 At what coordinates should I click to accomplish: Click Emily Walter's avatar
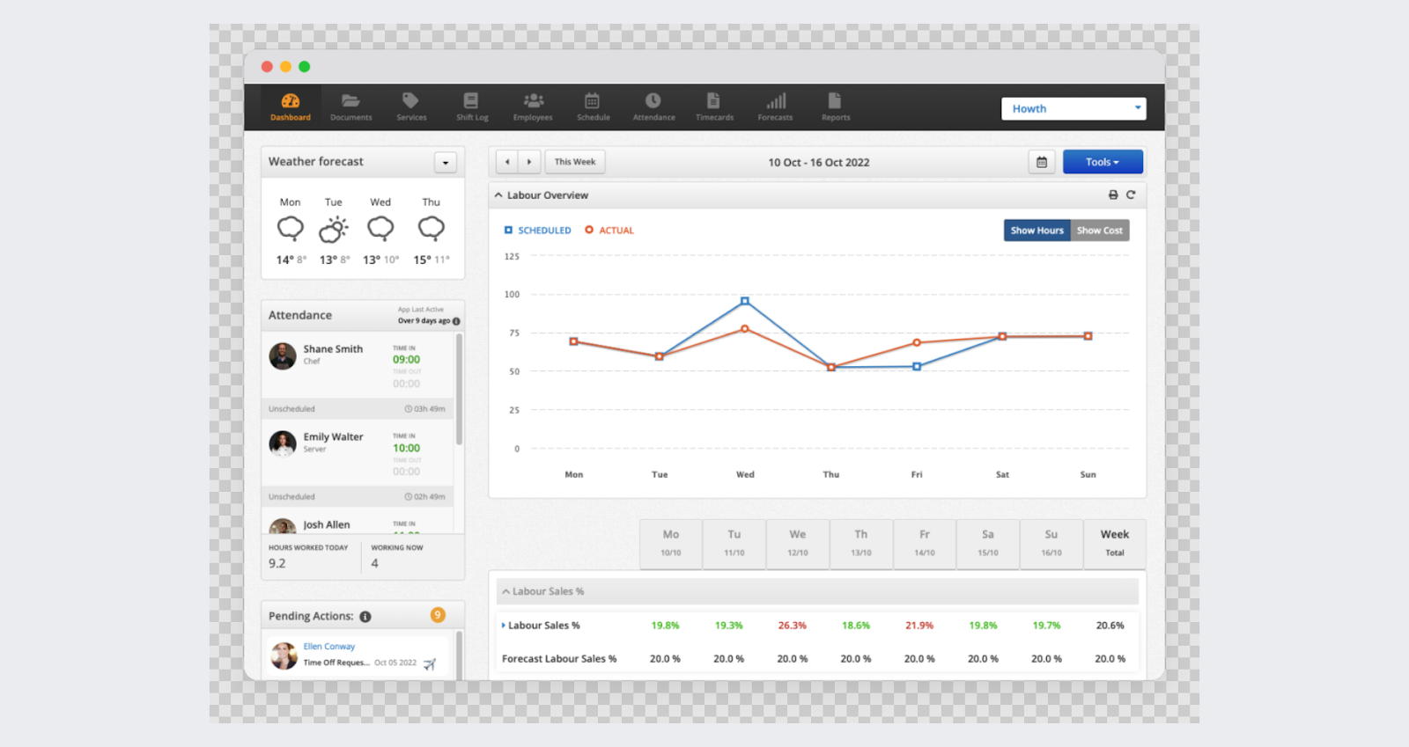tap(283, 443)
